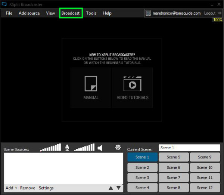
Task: Open the Broadcast menu
Action: (71, 13)
